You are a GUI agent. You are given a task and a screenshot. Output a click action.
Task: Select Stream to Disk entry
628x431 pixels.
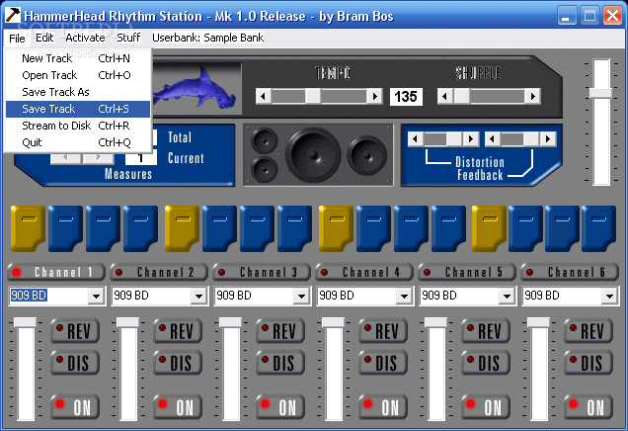click(78, 126)
